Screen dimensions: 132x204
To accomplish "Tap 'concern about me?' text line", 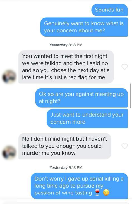I will tap(74, 30).
